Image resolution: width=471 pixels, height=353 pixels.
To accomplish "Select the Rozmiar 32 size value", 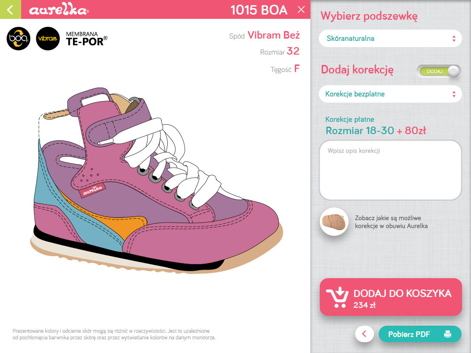I will [x=293, y=51].
